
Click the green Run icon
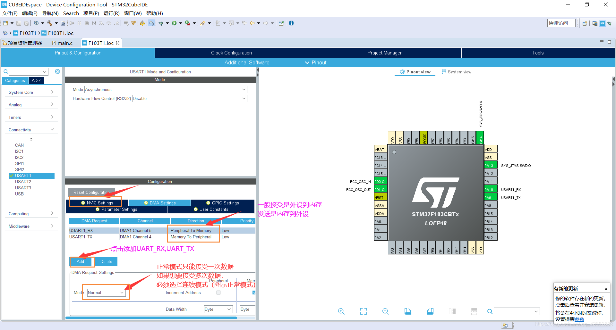[x=174, y=23]
